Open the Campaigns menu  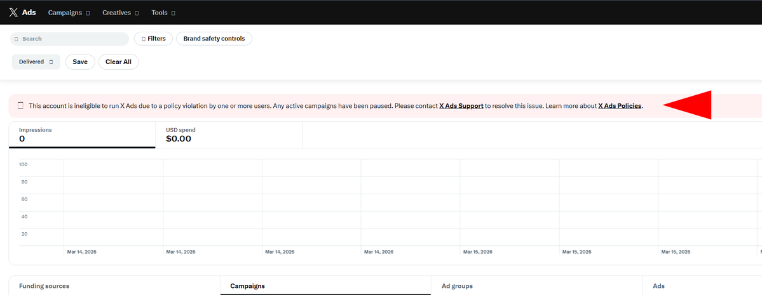(x=69, y=13)
